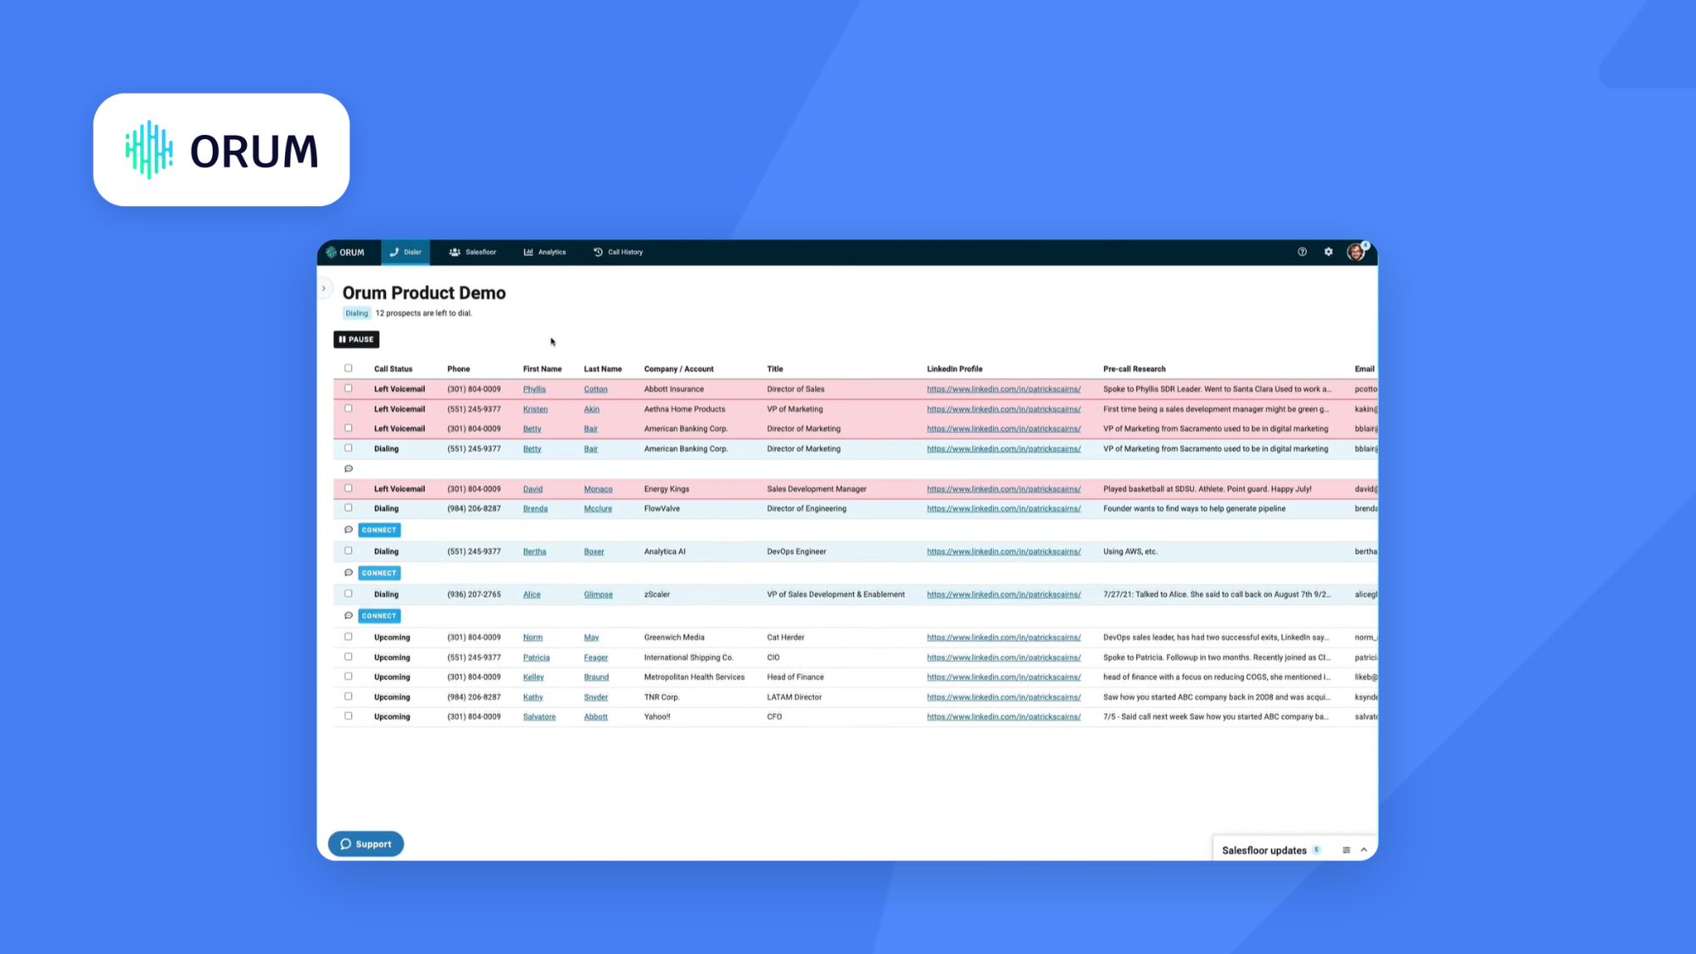Click the comment icon below Betty Bair's Dialing row
Image resolution: width=1696 pixels, height=954 pixels.
coord(349,469)
